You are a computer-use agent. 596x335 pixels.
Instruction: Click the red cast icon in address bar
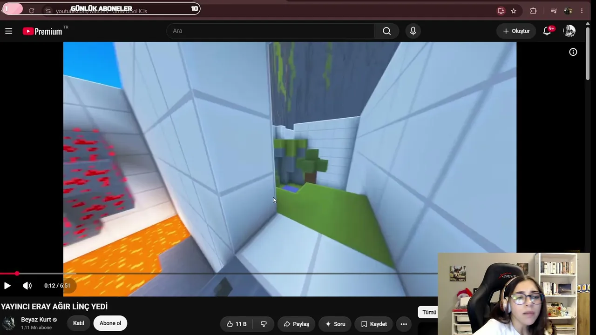[501, 11]
